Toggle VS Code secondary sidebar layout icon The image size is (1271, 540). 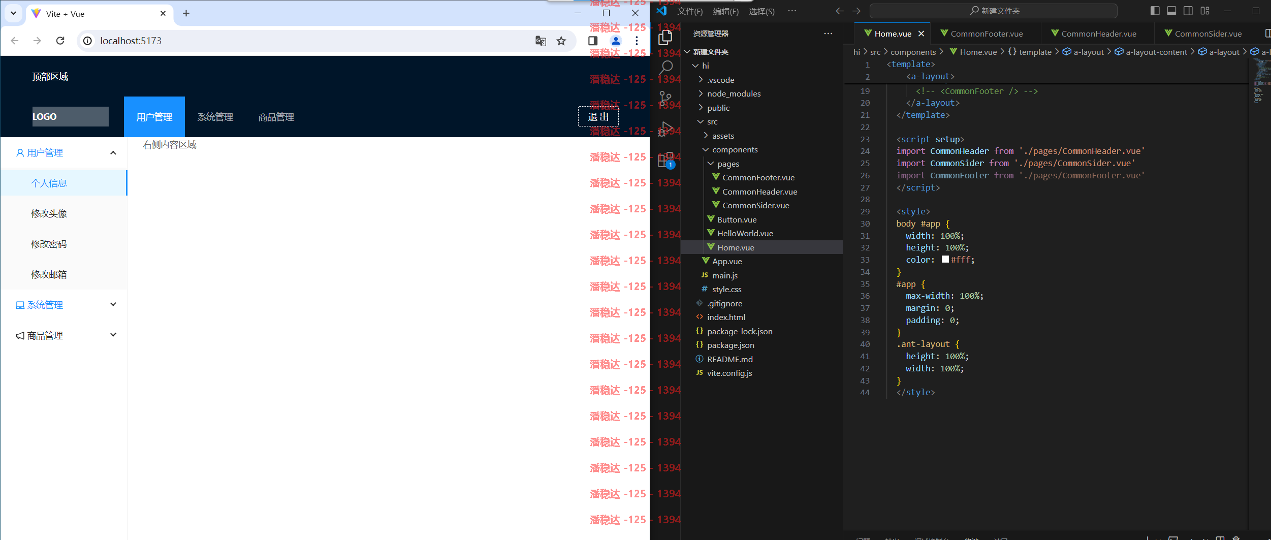click(1188, 11)
